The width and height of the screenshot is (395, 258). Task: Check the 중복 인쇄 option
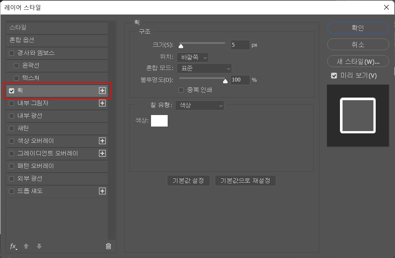(x=181, y=90)
